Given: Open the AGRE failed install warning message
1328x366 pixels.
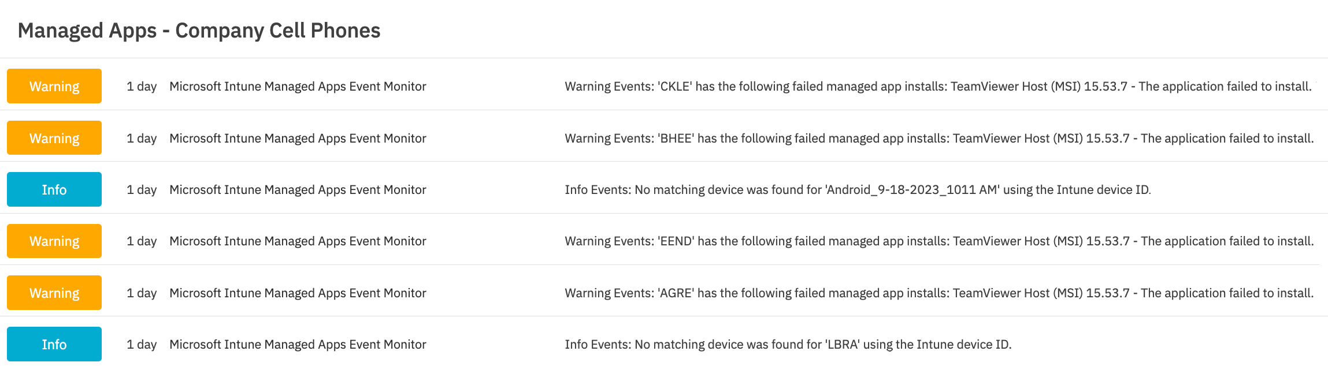Looking at the screenshot, I should [x=940, y=293].
